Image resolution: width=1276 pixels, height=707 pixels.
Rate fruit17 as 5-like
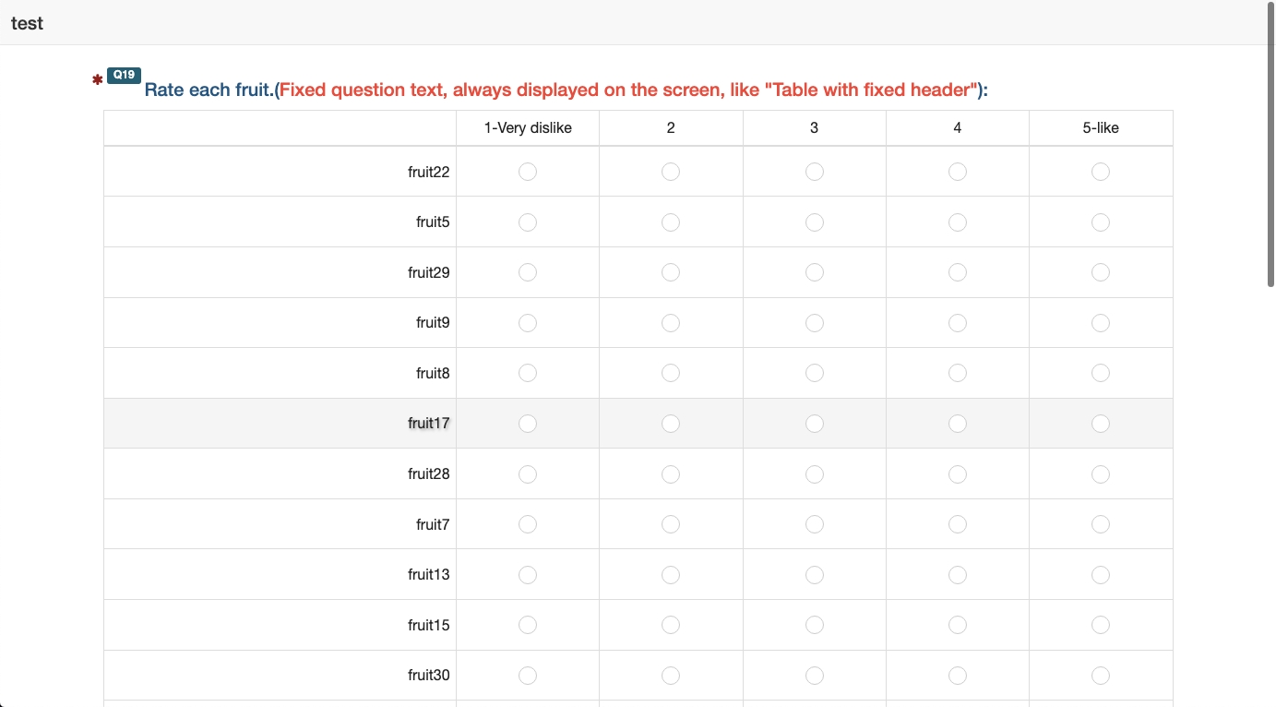click(1101, 424)
